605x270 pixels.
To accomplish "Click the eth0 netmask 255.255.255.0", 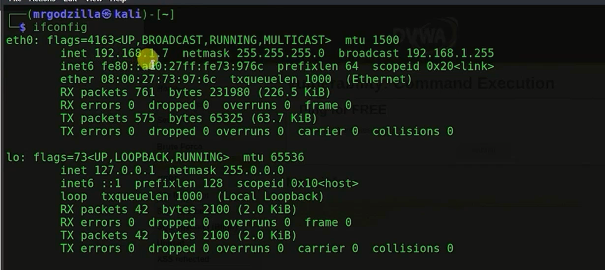I will (280, 54).
